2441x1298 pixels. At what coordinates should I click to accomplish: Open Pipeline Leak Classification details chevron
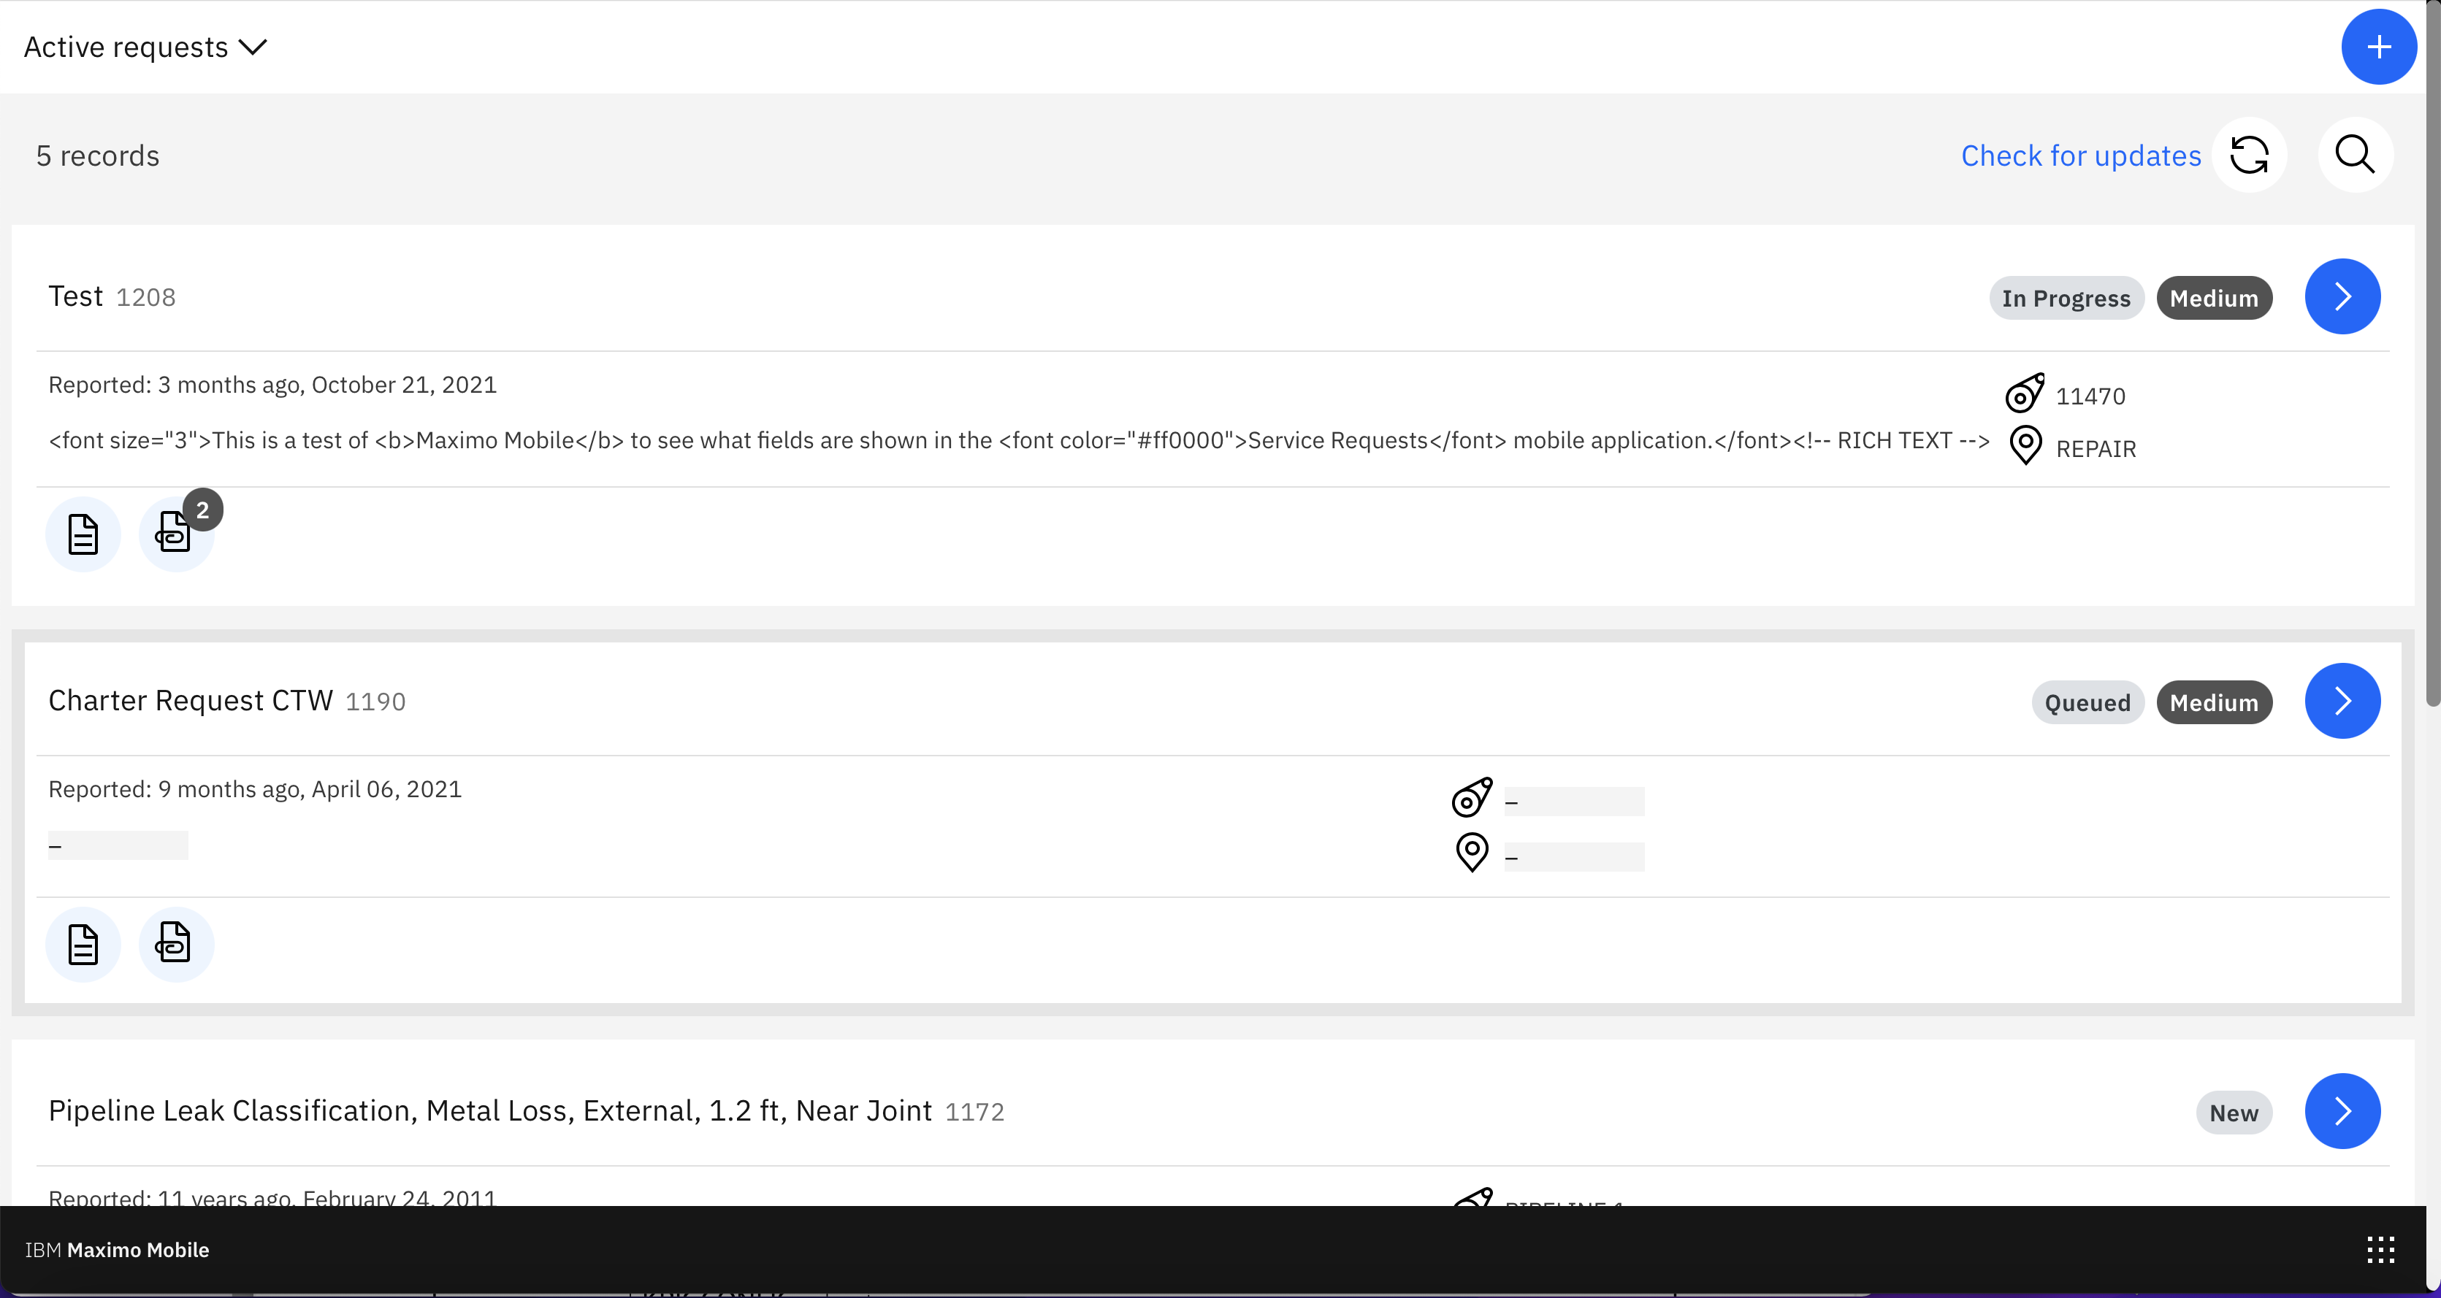(2342, 1111)
